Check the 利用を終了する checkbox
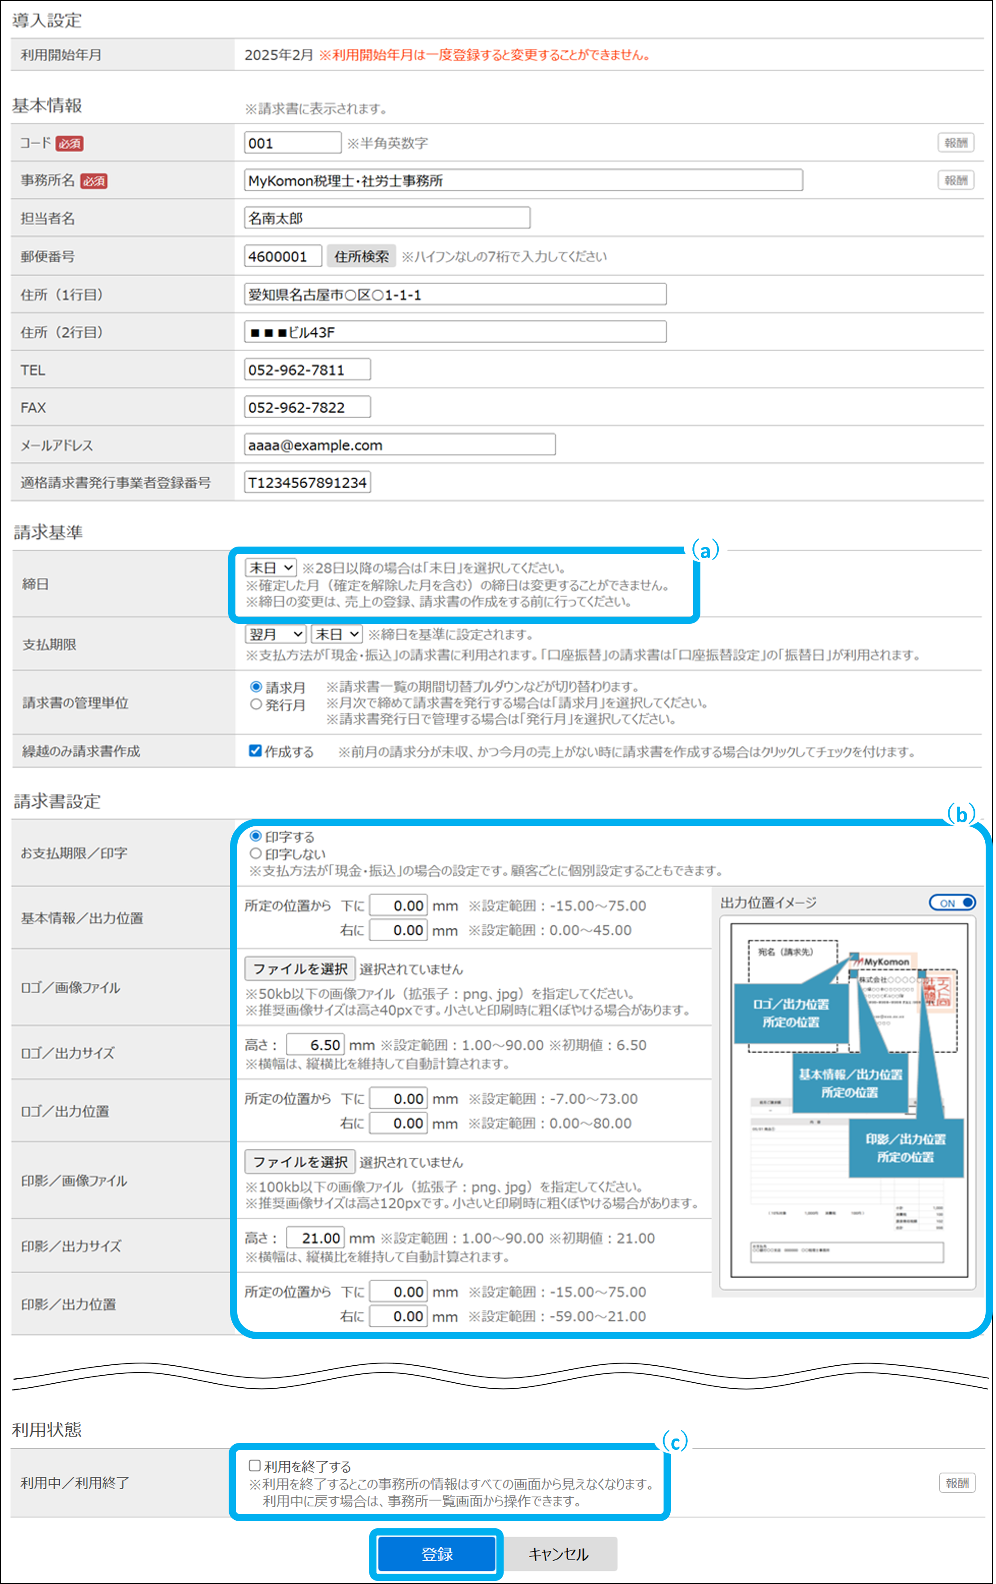 click(255, 1465)
